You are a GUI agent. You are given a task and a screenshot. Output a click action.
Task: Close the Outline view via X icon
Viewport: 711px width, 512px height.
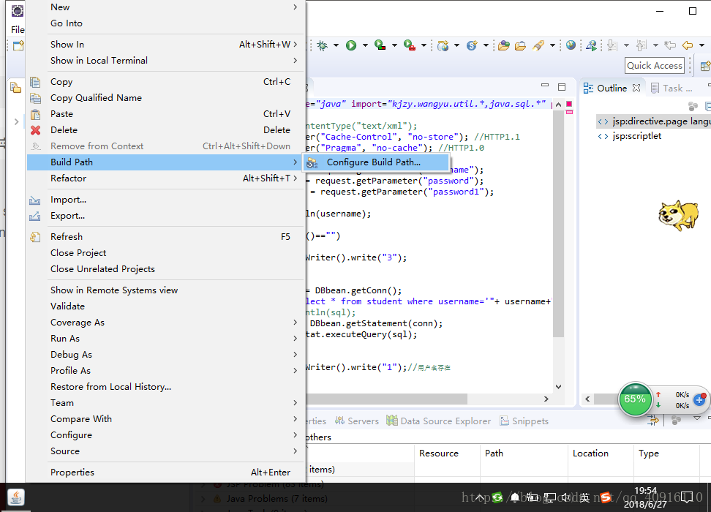pos(636,88)
